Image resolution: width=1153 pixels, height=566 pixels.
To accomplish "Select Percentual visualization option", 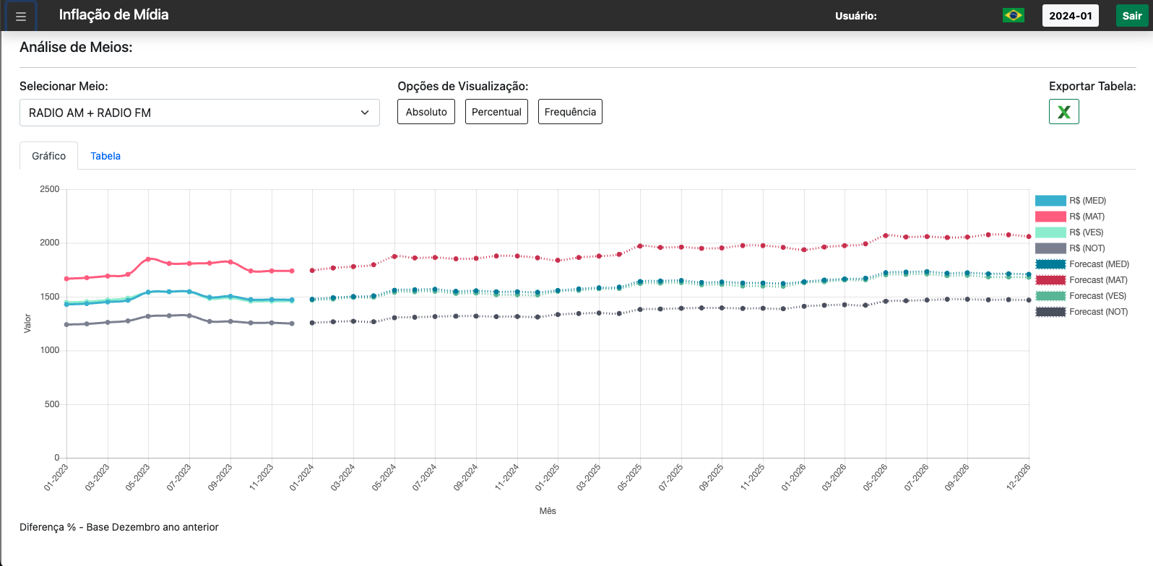I will tap(496, 112).
